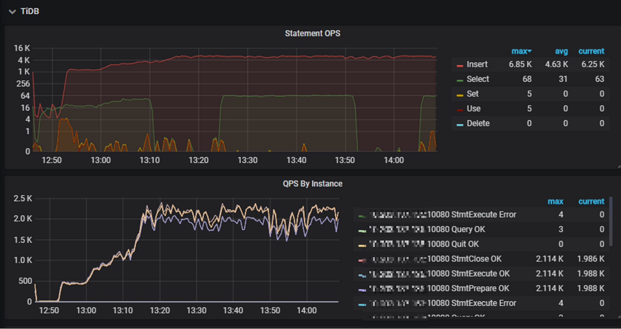Open color picker for Insert red swatch
This screenshot has width=621, height=329.
[x=460, y=66]
